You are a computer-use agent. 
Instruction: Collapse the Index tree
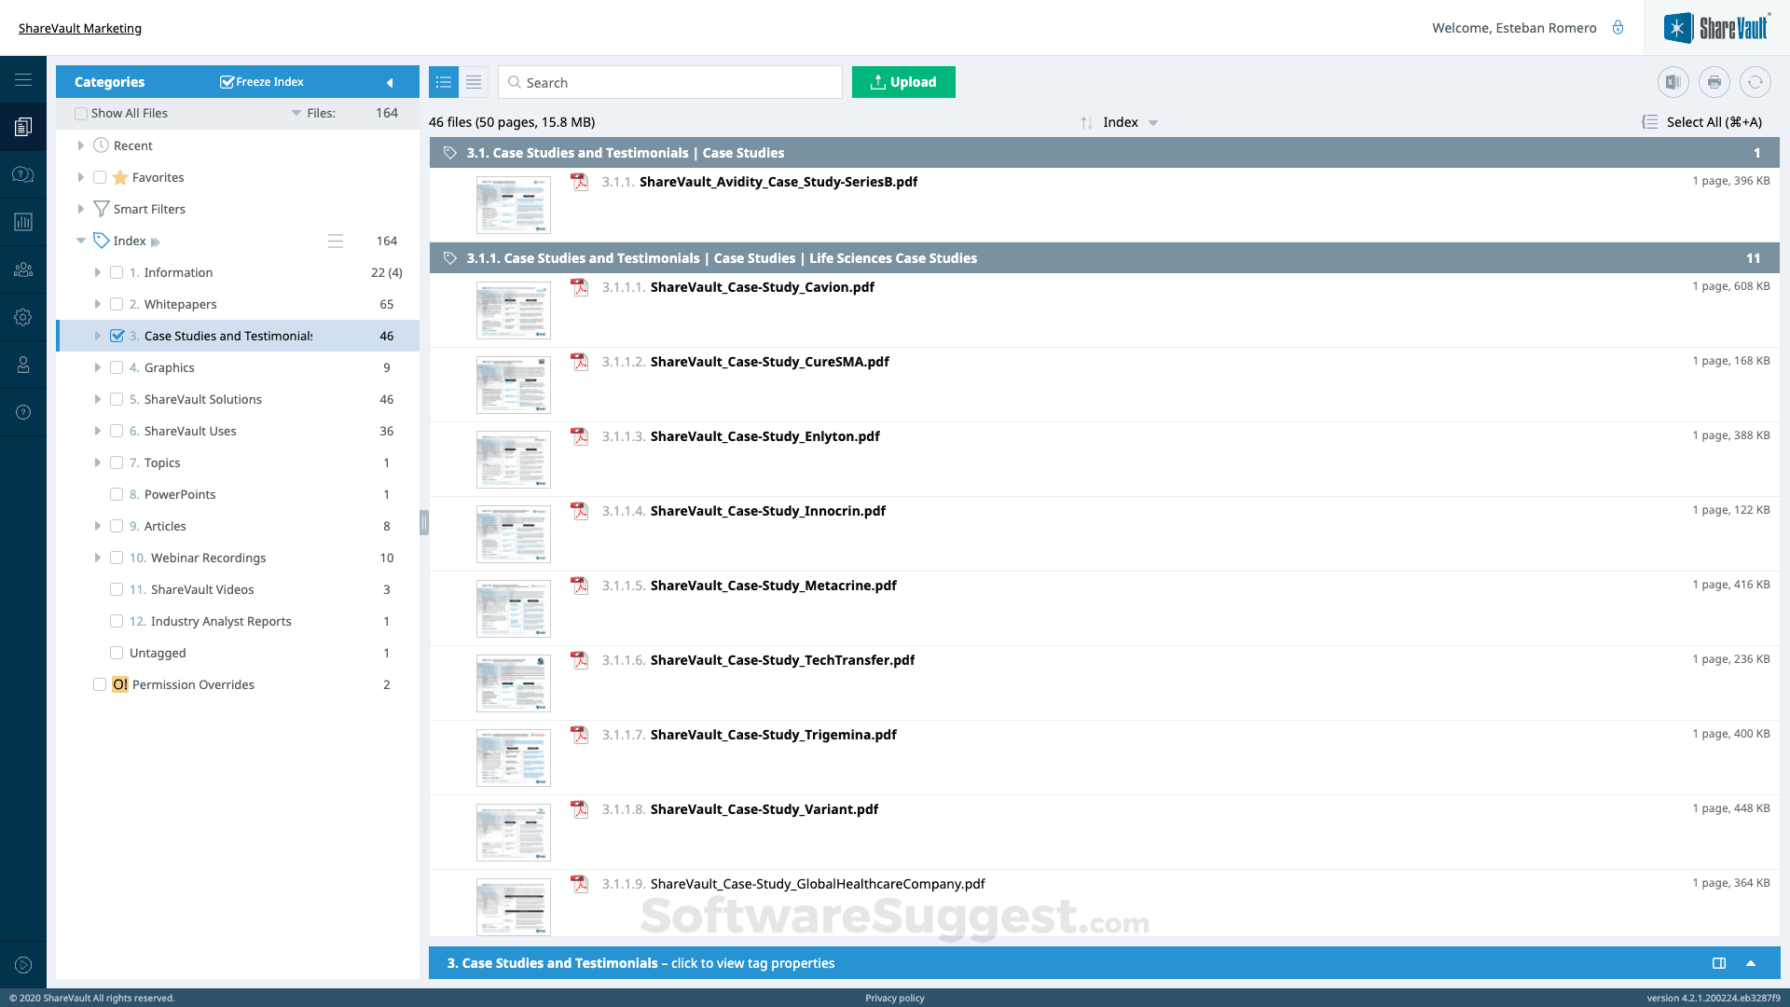pyautogui.click(x=81, y=241)
